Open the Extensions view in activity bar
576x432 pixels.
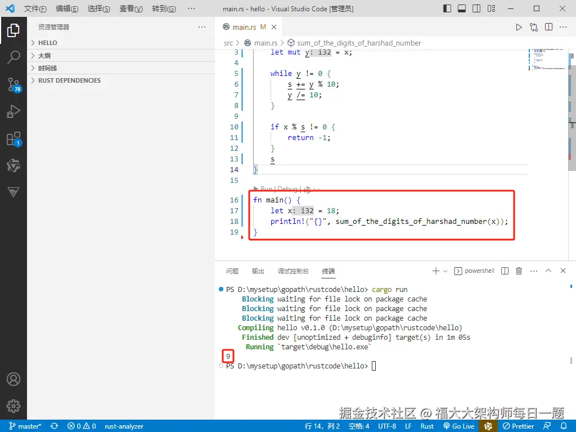pyautogui.click(x=14, y=139)
